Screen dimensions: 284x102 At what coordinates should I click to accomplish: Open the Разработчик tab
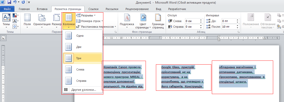tap(177, 9)
